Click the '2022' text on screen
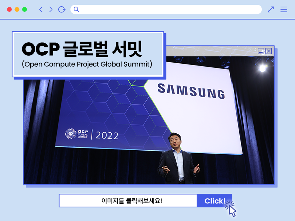This screenshot has height=221, width=295. click(107, 136)
